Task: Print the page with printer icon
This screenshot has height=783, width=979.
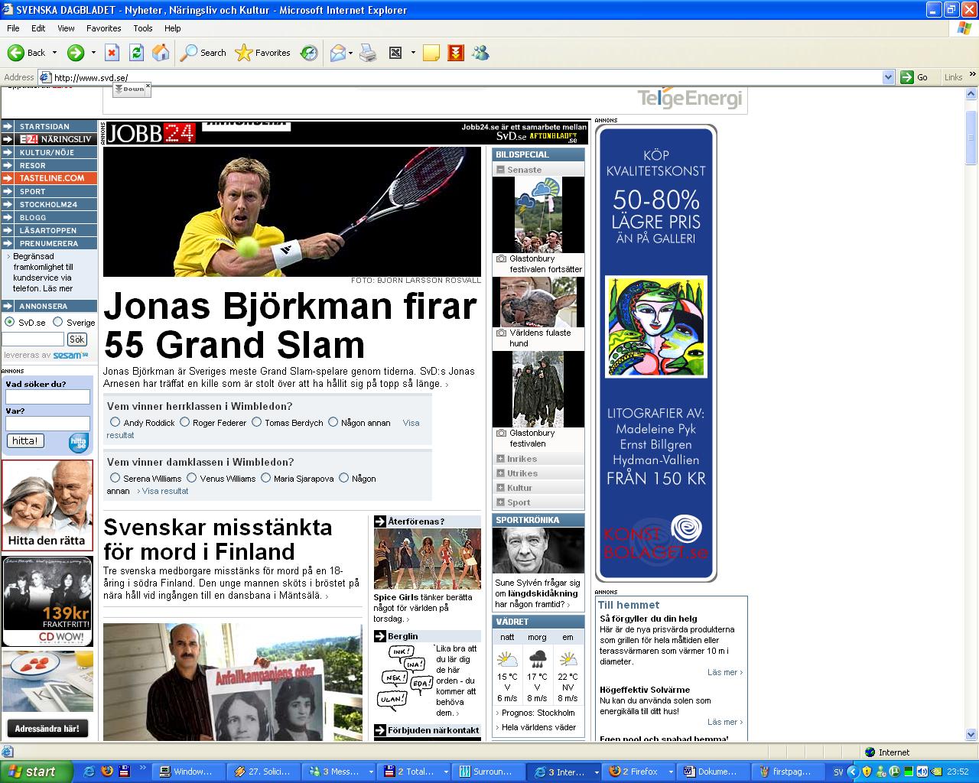Action: 368,53
